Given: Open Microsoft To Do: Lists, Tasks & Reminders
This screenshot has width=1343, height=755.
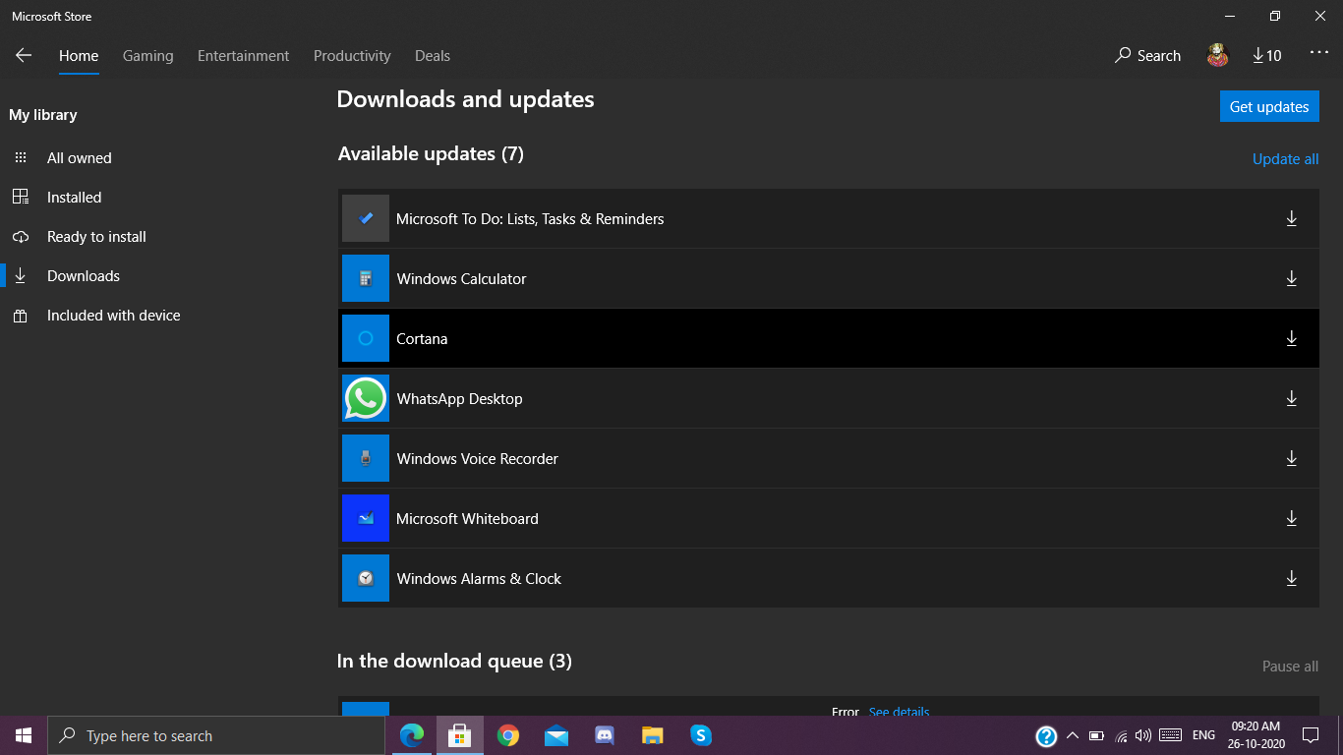Looking at the screenshot, I should click(530, 219).
